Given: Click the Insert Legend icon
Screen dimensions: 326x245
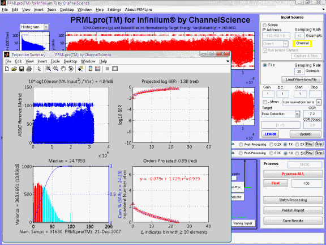Looking at the screenshot, I should [97, 69].
